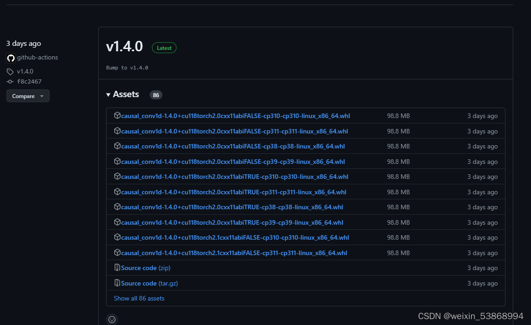Click the commit icon beside f8c2467

click(10, 81)
